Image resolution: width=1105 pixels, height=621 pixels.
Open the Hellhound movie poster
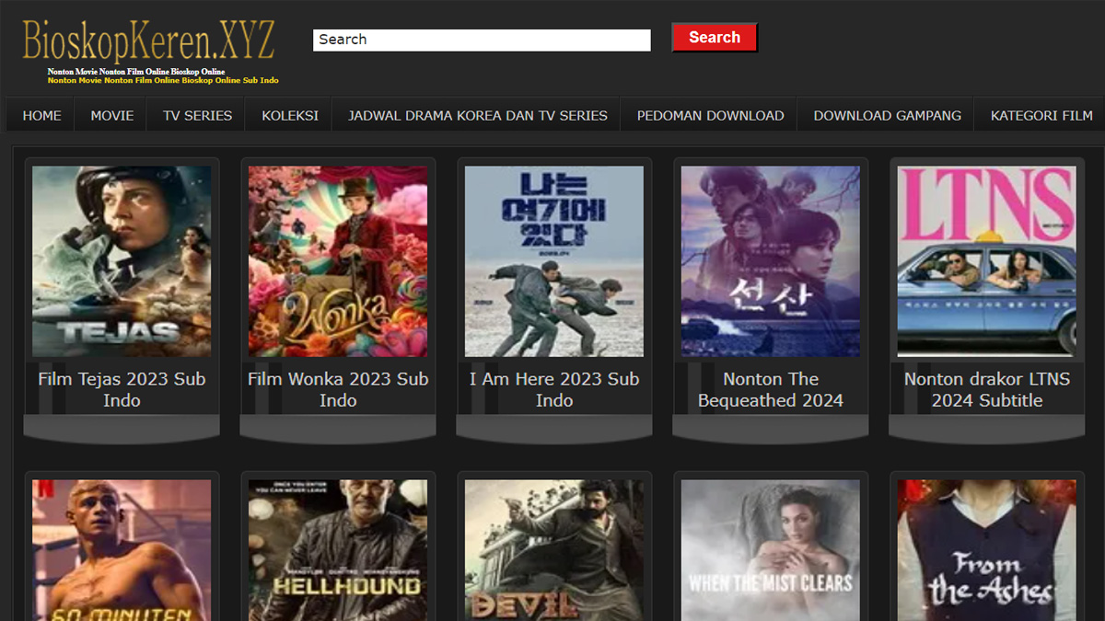337,552
